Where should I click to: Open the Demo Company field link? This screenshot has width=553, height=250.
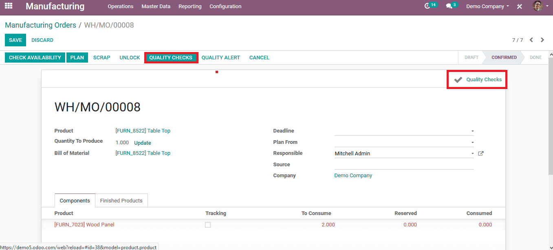[353, 176]
